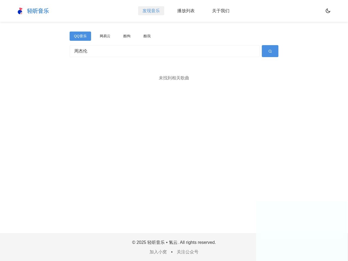Open the 关于我们 nav tab
Image resolution: width=348 pixels, height=261 pixels.
click(221, 11)
